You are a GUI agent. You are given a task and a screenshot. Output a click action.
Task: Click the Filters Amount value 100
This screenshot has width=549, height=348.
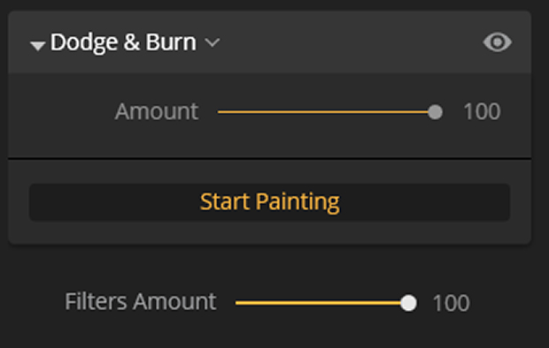(x=451, y=303)
